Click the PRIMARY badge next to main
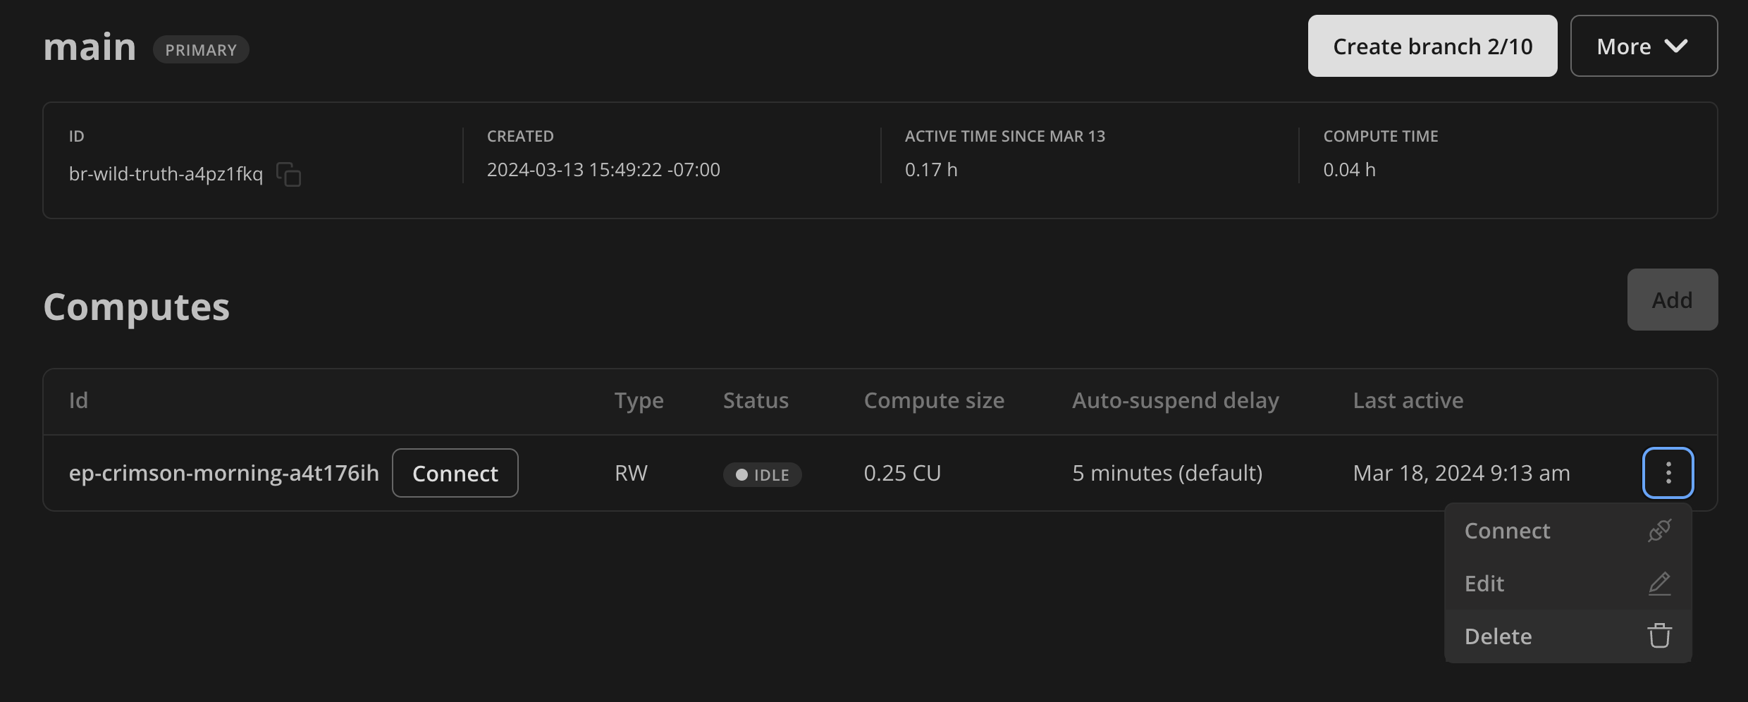This screenshot has width=1748, height=702. coord(201,50)
